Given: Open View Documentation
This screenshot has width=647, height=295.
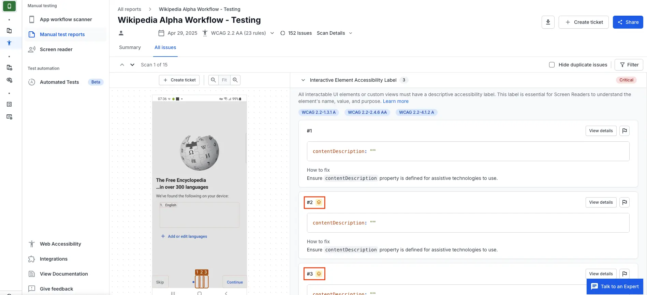Looking at the screenshot, I should coord(64,274).
